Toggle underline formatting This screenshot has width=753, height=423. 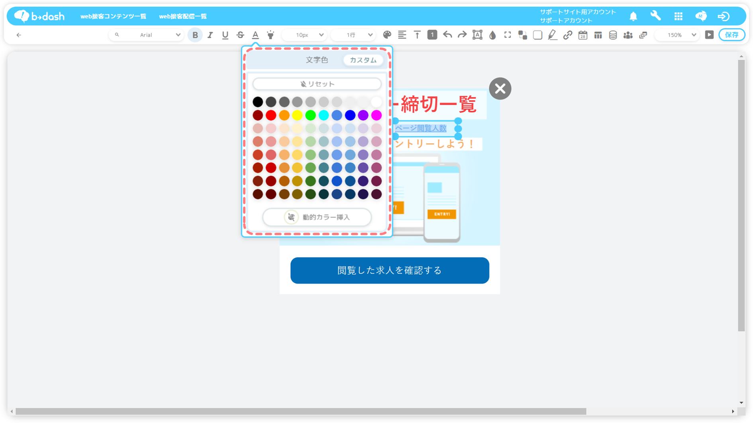(x=225, y=35)
